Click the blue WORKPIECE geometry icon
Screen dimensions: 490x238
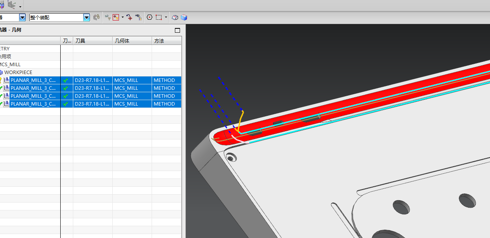1,73
